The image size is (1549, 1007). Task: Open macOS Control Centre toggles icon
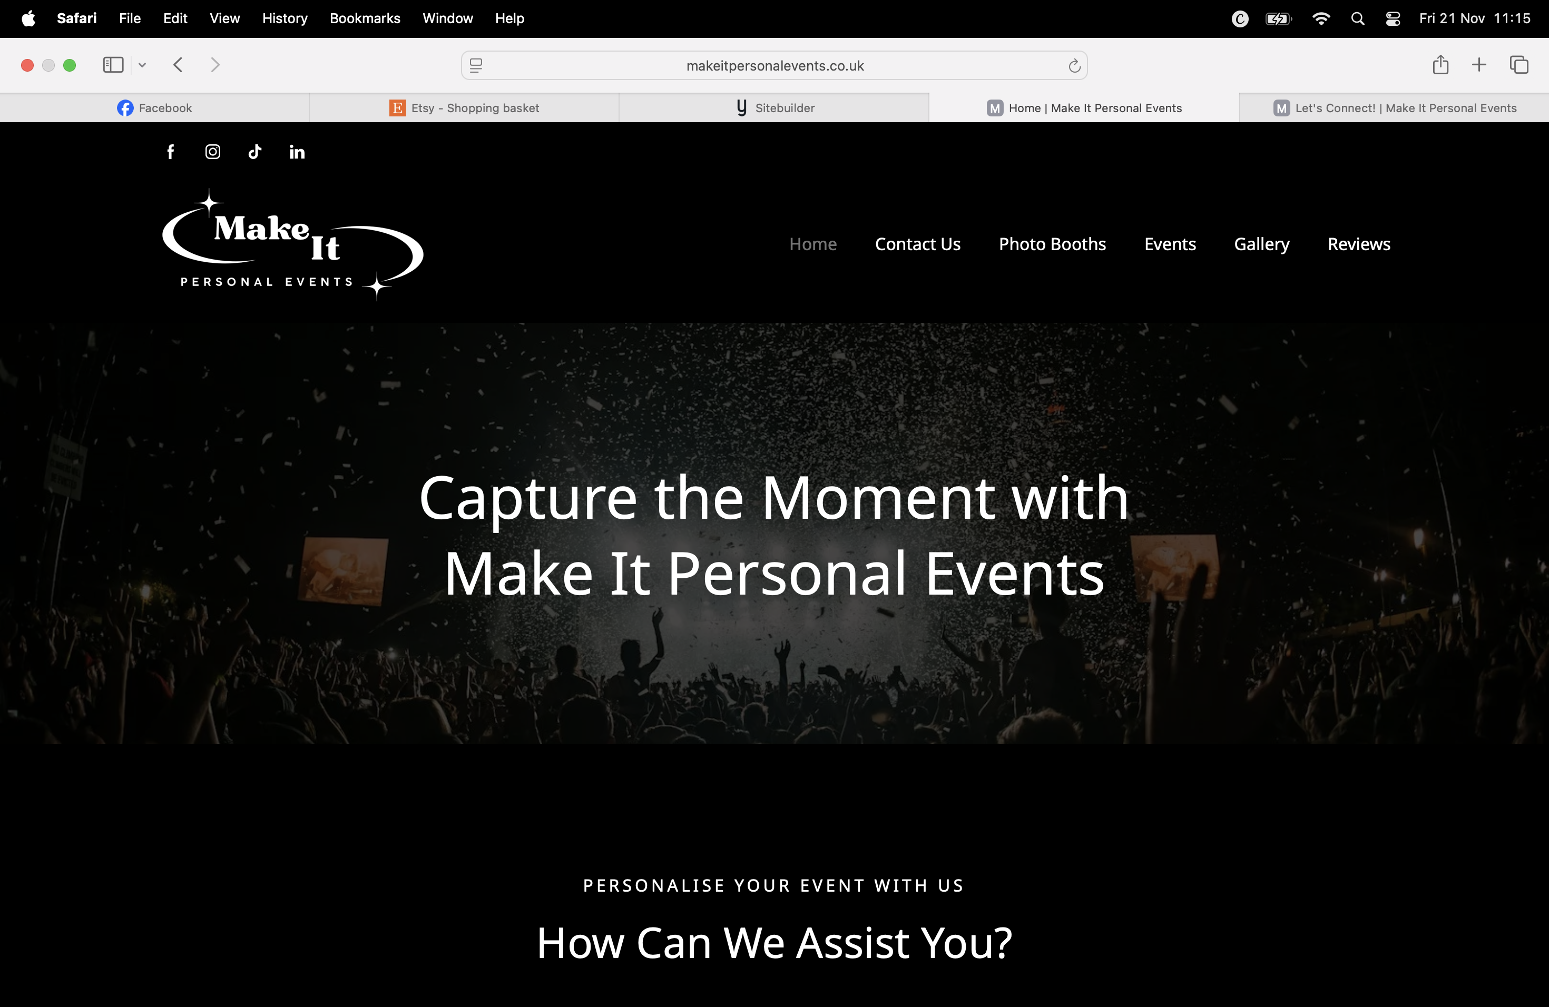(x=1393, y=19)
